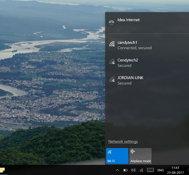Click the Idea Internet dial-up phone icon

coord(111,23)
